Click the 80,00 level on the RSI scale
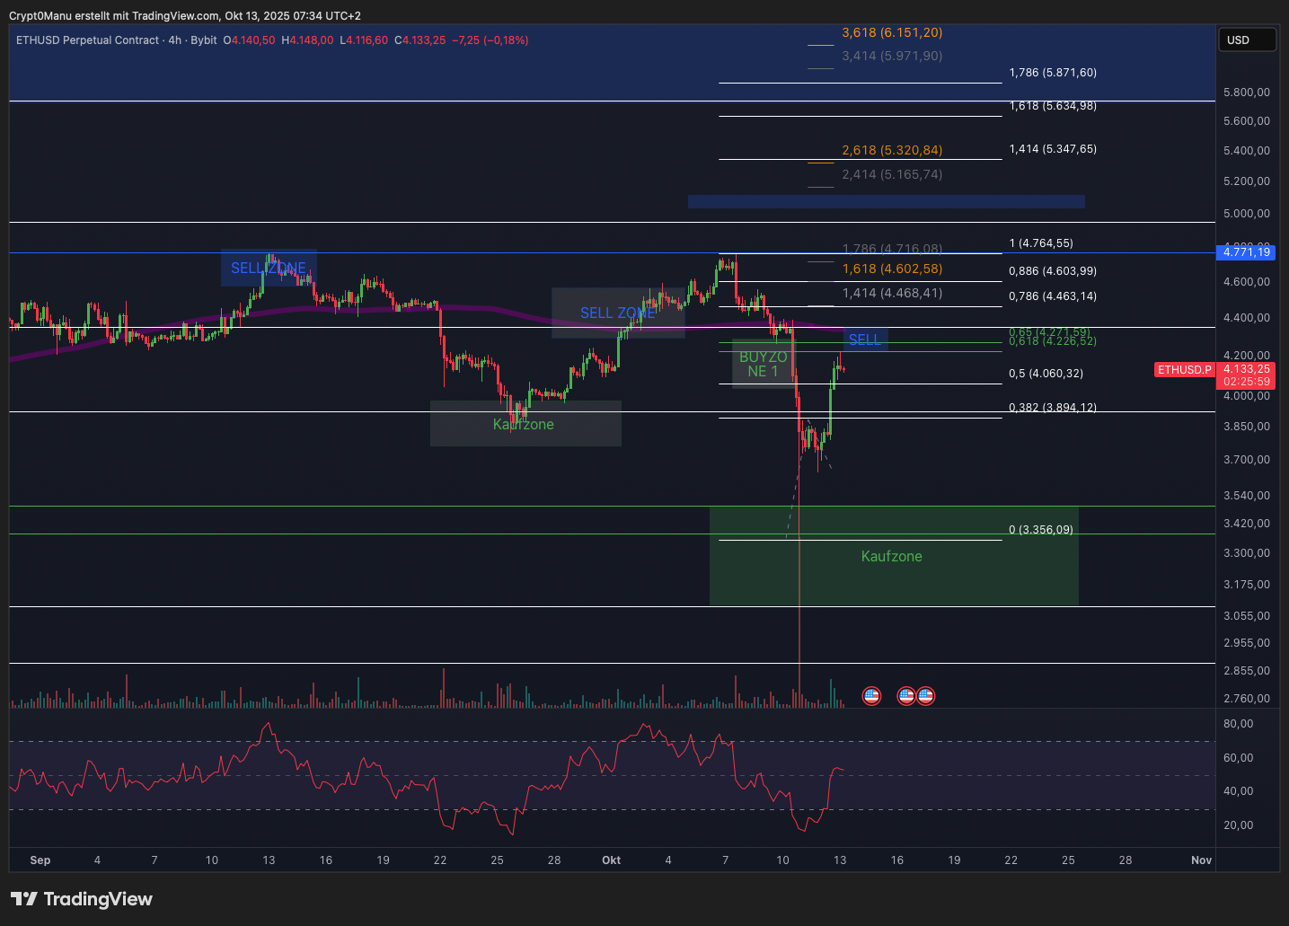Screen dimensions: 1289x926 click(1238, 724)
